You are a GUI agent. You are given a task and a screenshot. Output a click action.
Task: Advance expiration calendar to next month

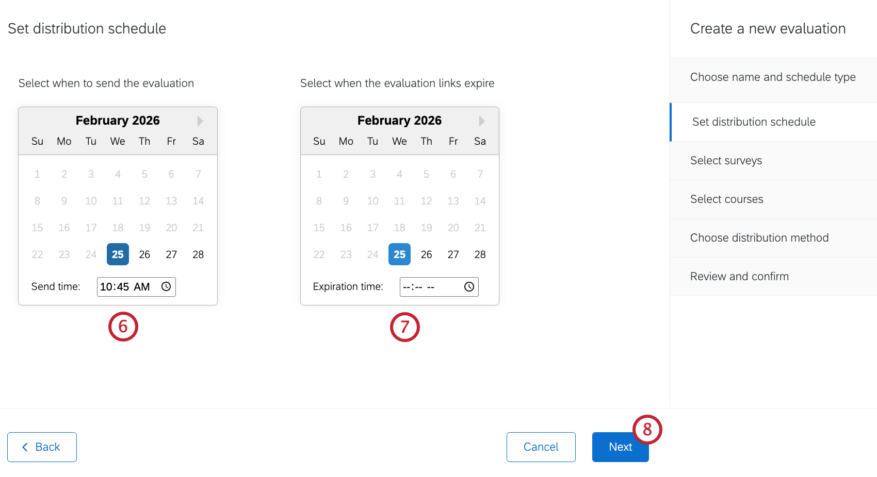tap(481, 120)
